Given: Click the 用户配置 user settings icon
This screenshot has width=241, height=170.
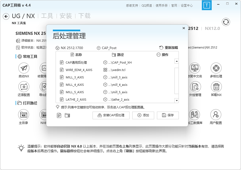Looking at the screenshot, I should [x=216, y=115].
